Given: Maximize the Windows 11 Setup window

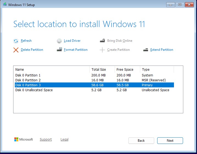Looking at the screenshot, I should [x=180, y=5].
